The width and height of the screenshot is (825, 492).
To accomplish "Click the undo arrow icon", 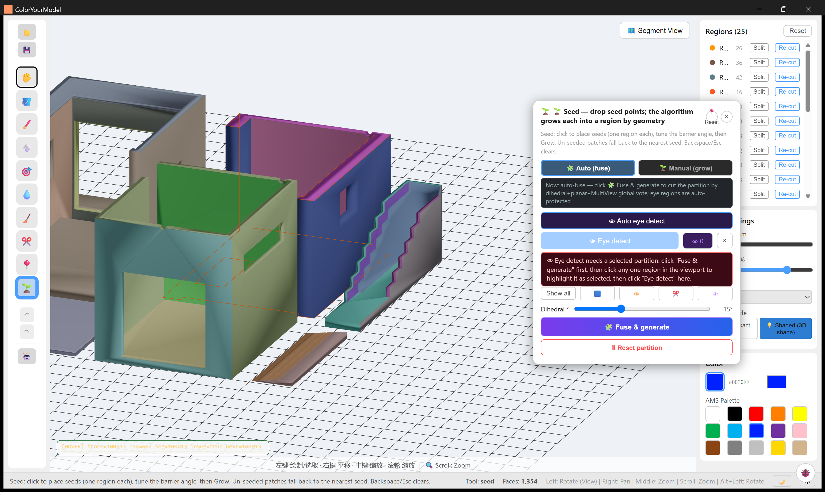I will [x=27, y=315].
